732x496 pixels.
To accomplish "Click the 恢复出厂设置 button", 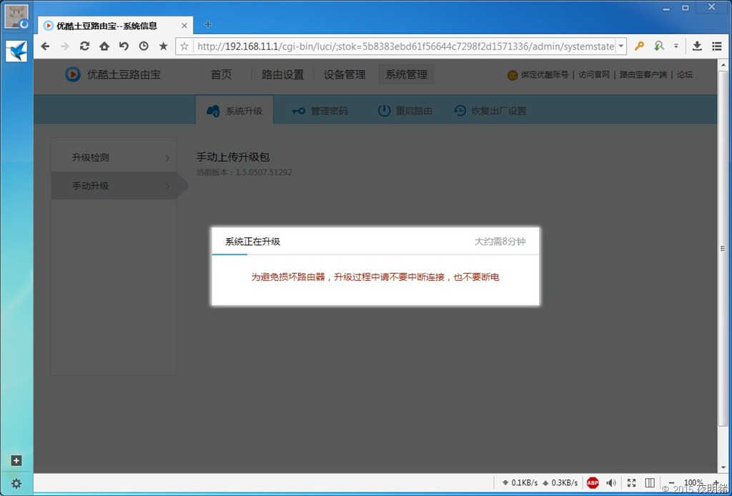I will [x=490, y=111].
